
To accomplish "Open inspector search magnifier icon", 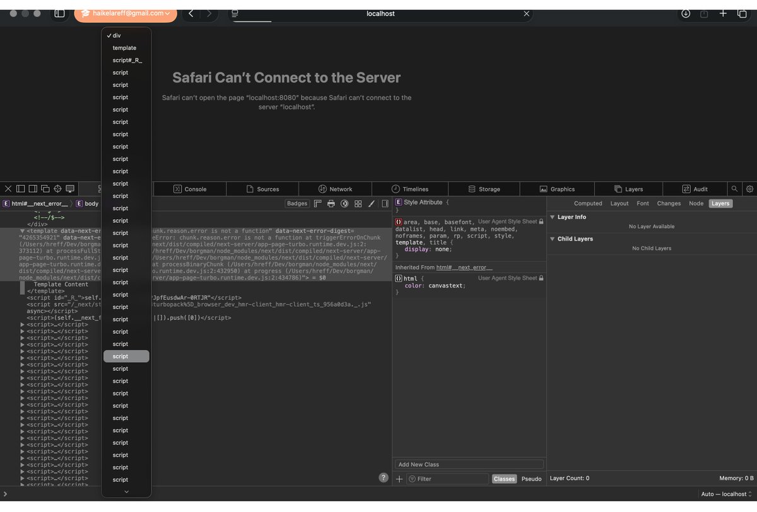I will pyautogui.click(x=734, y=189).
